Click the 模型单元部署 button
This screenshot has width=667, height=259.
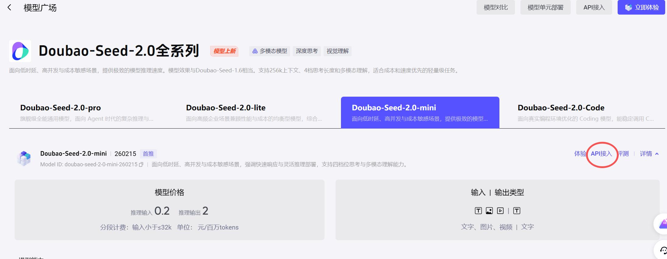(545, 7)
